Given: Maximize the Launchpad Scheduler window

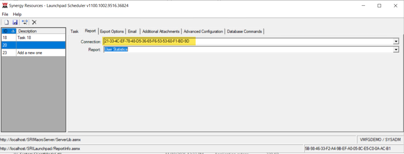Looking at the screenshot, I should (379, 6).
